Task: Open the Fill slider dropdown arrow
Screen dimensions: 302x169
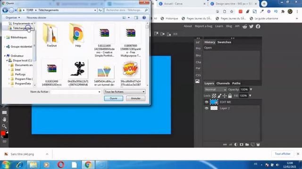Action: (x=250, y=96)
